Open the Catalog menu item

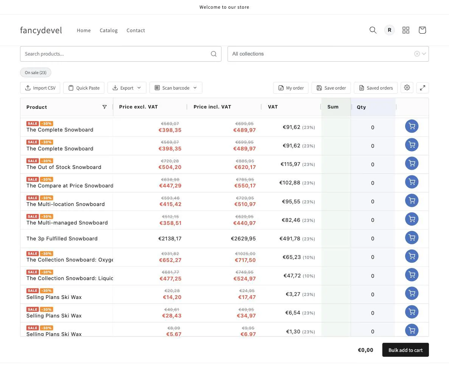coord(109,30)
